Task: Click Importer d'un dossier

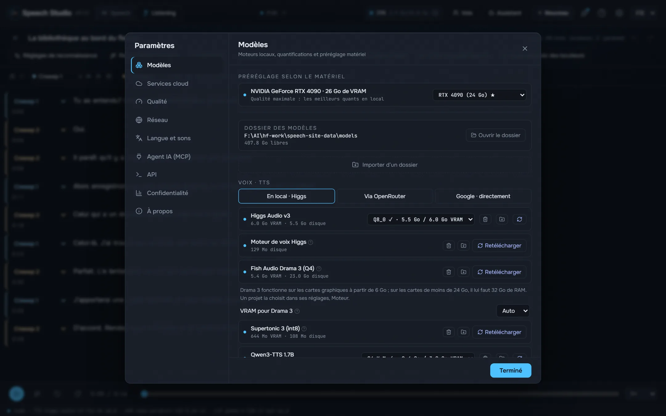Action: point(385,165)
